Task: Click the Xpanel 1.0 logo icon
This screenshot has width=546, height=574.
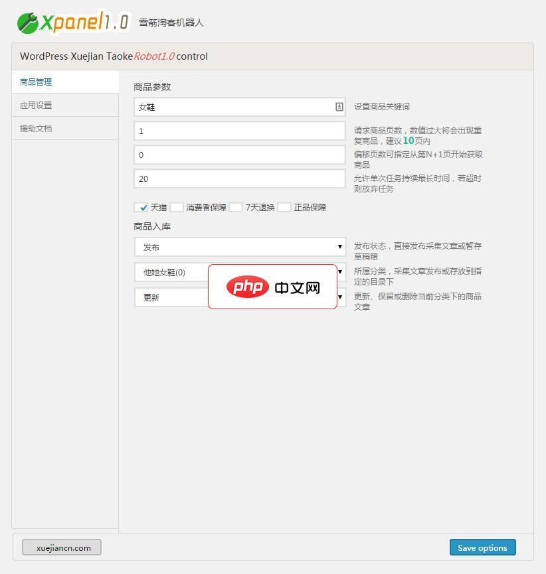Action: (x=27, y=22)
